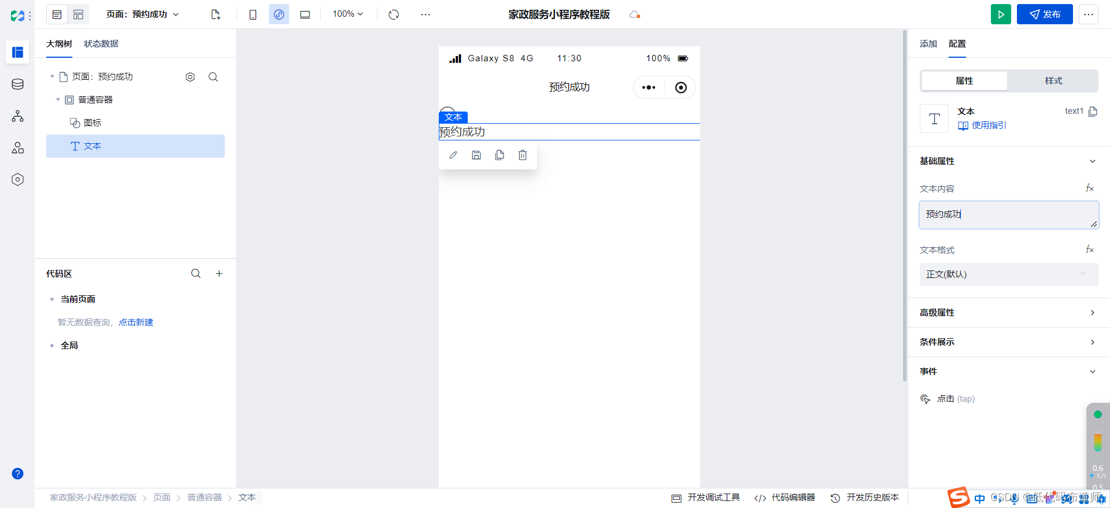Image resolution: width=1110 pixels, height=508 pixels.
Task: Delete the text component with trash icon
Action: point(523,155)
